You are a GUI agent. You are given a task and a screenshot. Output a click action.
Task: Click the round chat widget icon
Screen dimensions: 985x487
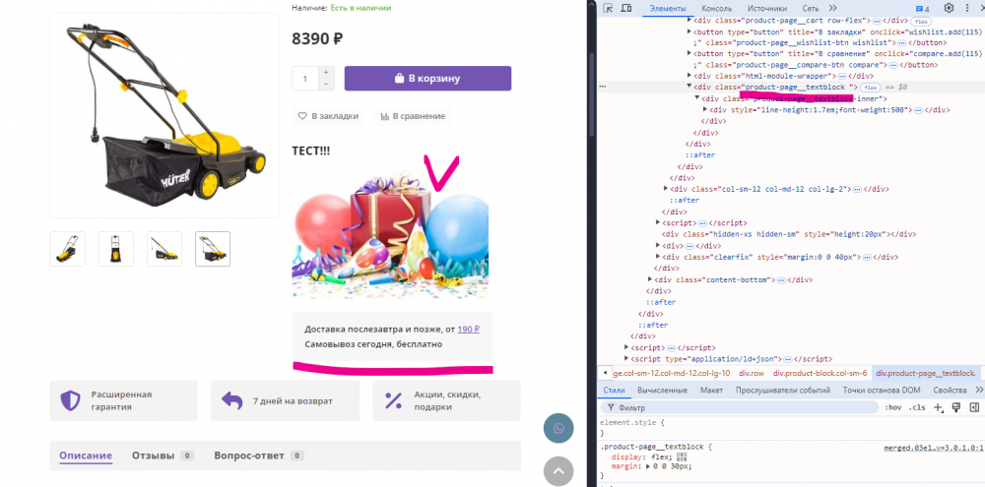tap(558, 429)
